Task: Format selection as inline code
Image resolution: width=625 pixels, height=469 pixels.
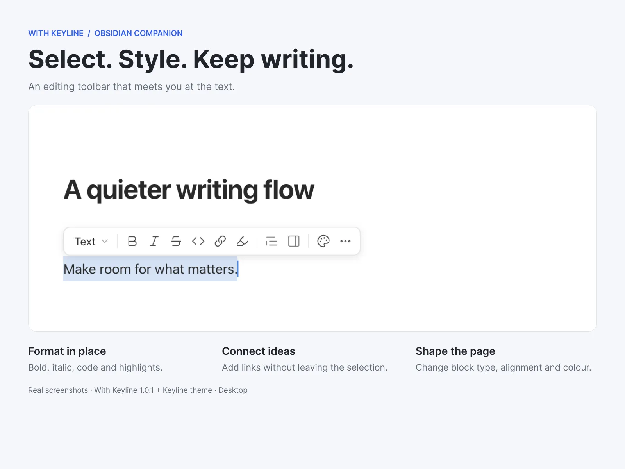Action: point(198,241)
